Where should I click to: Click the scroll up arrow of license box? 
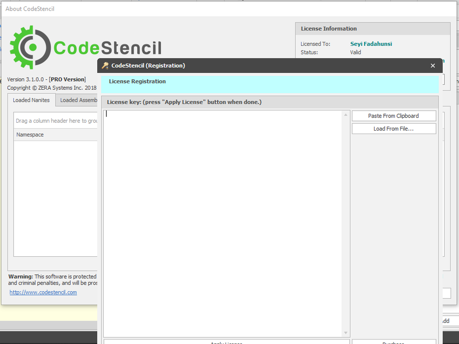(346, 115)
